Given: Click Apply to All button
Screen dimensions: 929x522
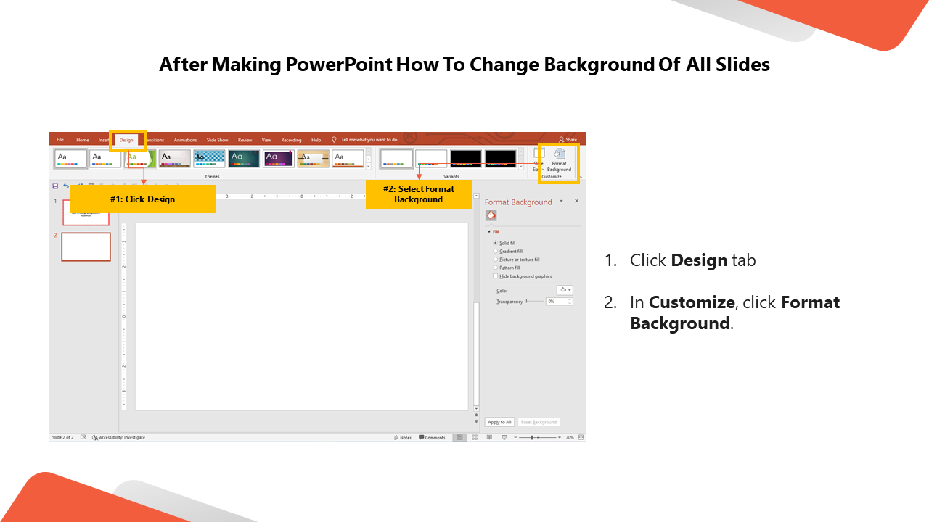Looking at the screenshot, I should (499, 422).
